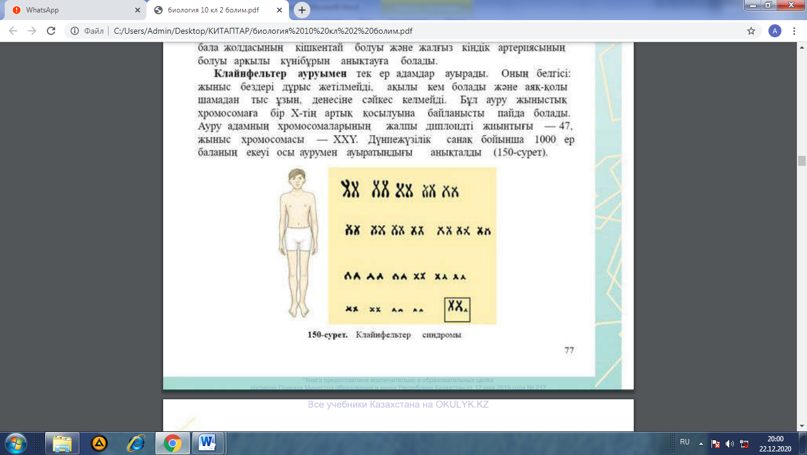
Task: Reload the current PDF page
Action: tap(51, 31)
